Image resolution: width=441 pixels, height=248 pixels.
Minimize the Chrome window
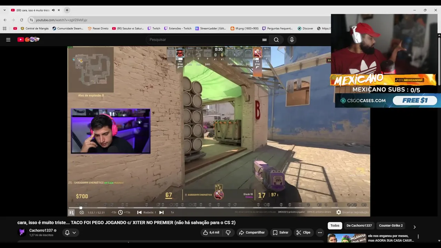(x=414, y=10)
